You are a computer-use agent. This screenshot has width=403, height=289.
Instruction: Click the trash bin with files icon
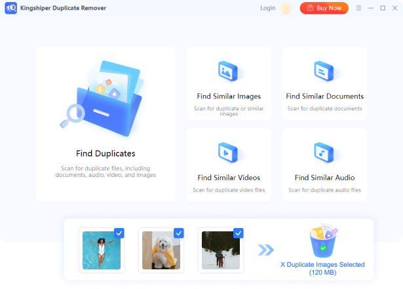point(323,241)
